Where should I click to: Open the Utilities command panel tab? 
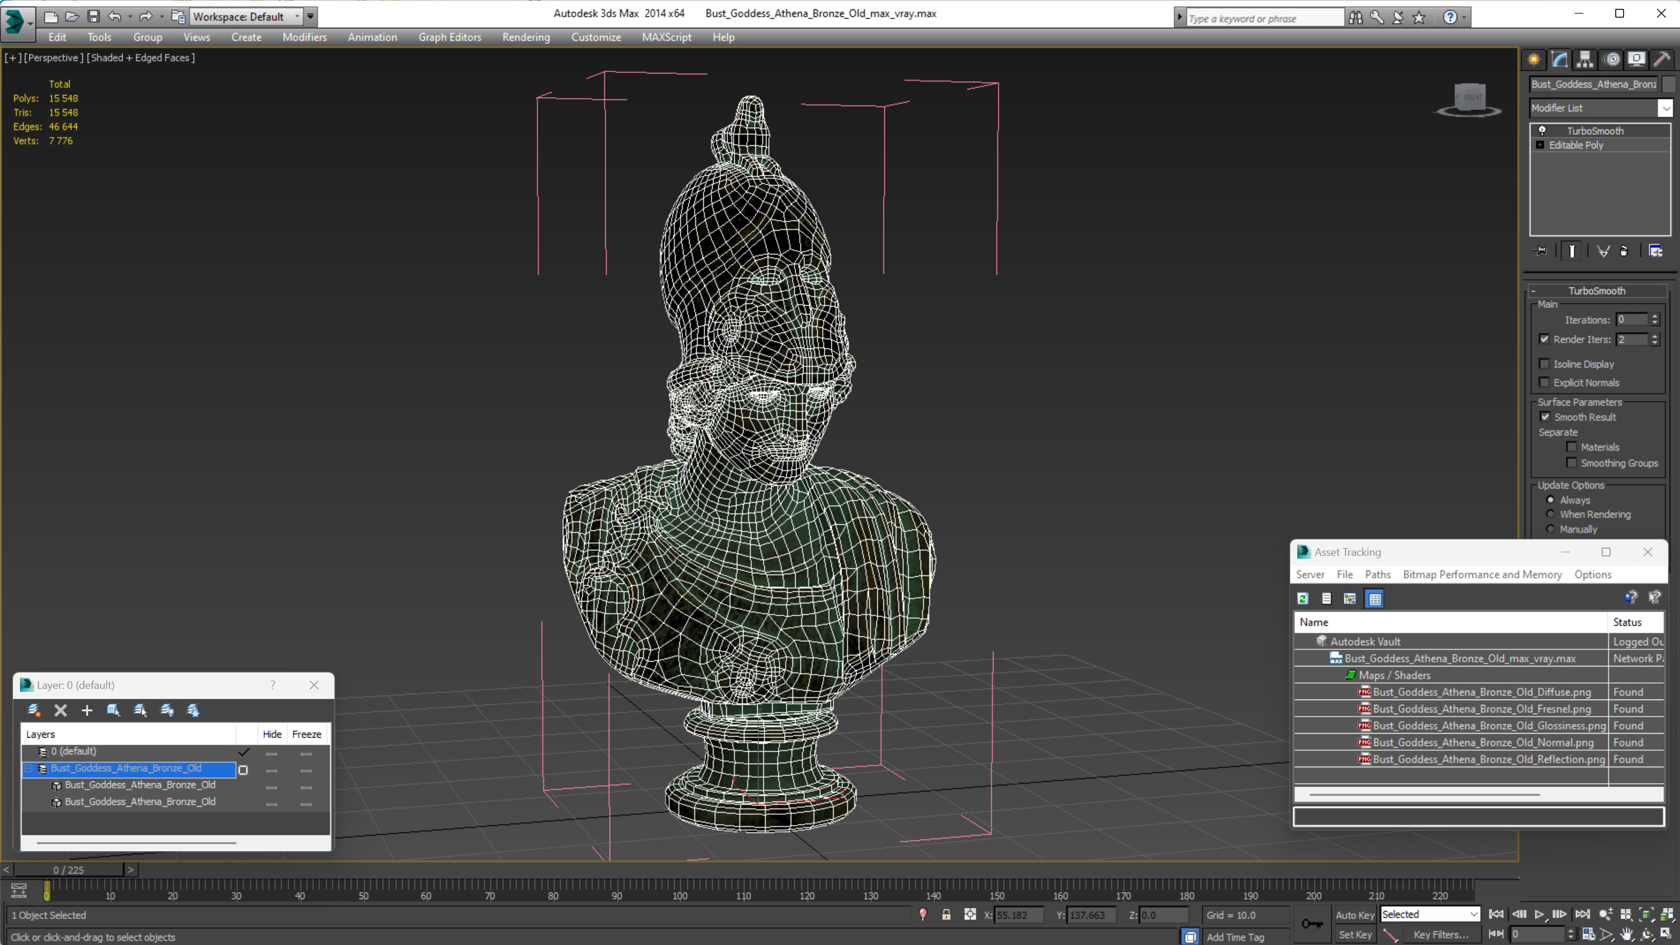(x=1662, y=59)
